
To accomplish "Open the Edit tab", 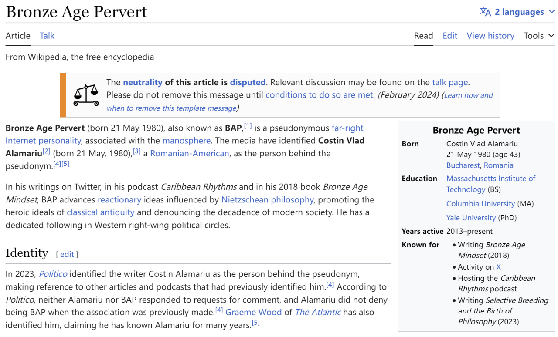I will point(450,36).
